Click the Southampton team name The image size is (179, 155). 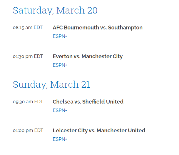[125, 28]
